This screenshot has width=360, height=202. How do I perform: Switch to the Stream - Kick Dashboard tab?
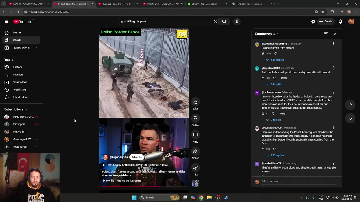click(x=207, y=4)
